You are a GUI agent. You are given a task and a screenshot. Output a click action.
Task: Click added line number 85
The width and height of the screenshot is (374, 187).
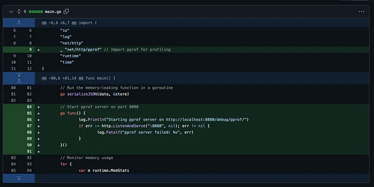coord(29,113)
